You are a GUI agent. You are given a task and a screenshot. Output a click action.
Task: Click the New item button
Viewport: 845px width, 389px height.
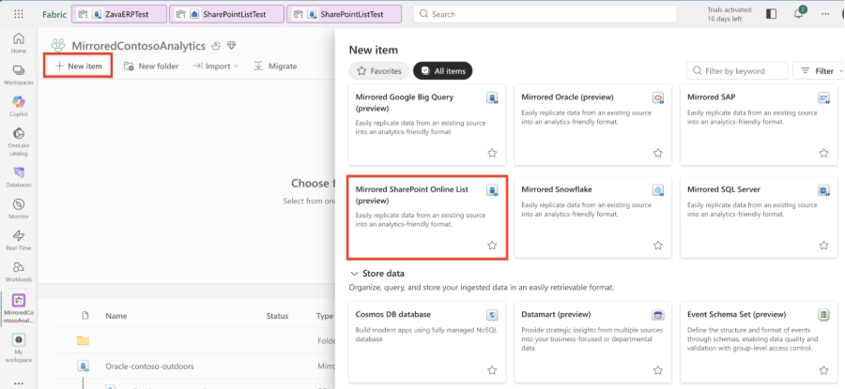point(78,67)
